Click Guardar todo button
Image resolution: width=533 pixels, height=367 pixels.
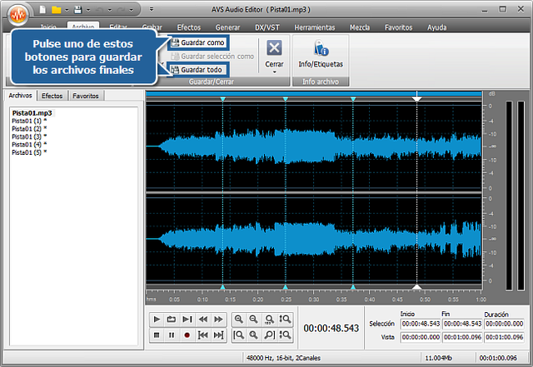tap(197, 70)
